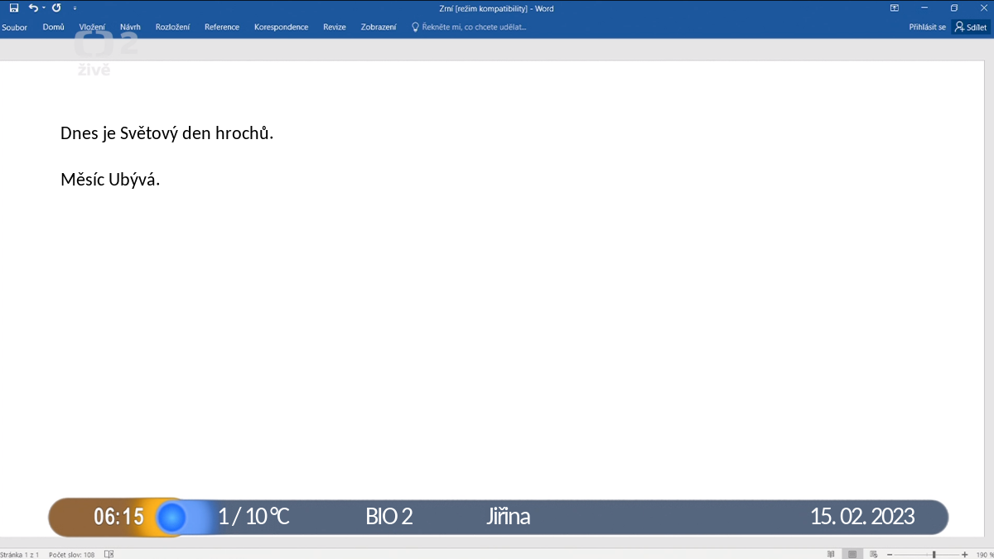This screenshot has height=559, width=994.
Task: Switch to the Revize ribbon tab
Action: click(335, 27)
